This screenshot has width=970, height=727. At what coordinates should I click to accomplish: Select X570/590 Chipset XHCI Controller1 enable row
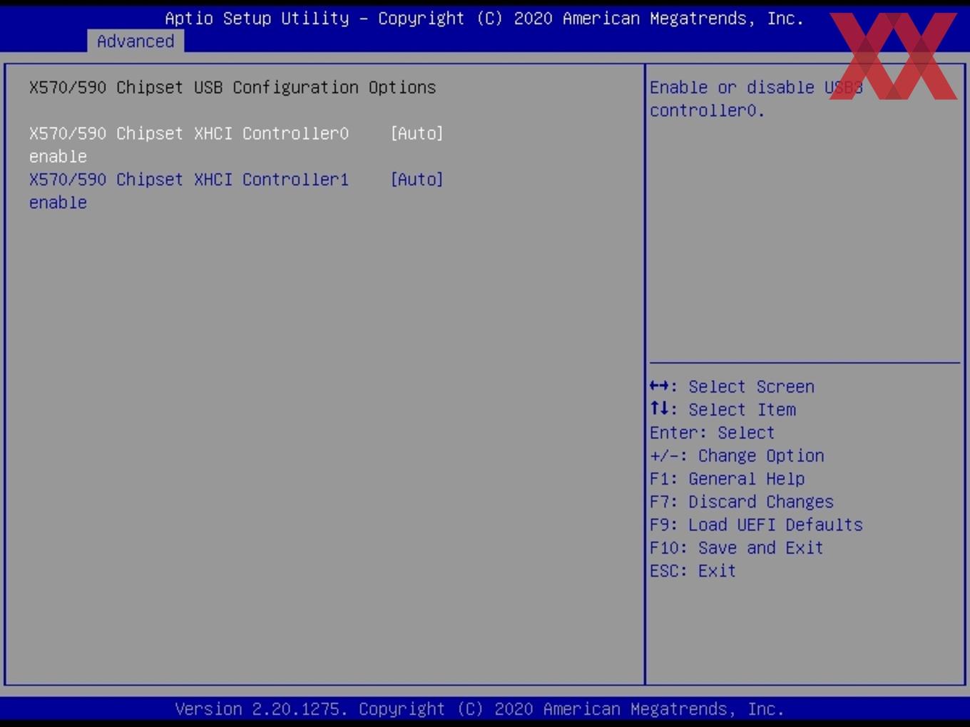[x=236, y=191]
